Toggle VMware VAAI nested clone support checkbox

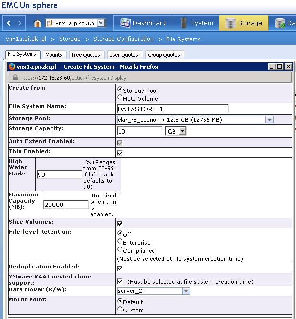pyautogui.click(x=120, y=281)
